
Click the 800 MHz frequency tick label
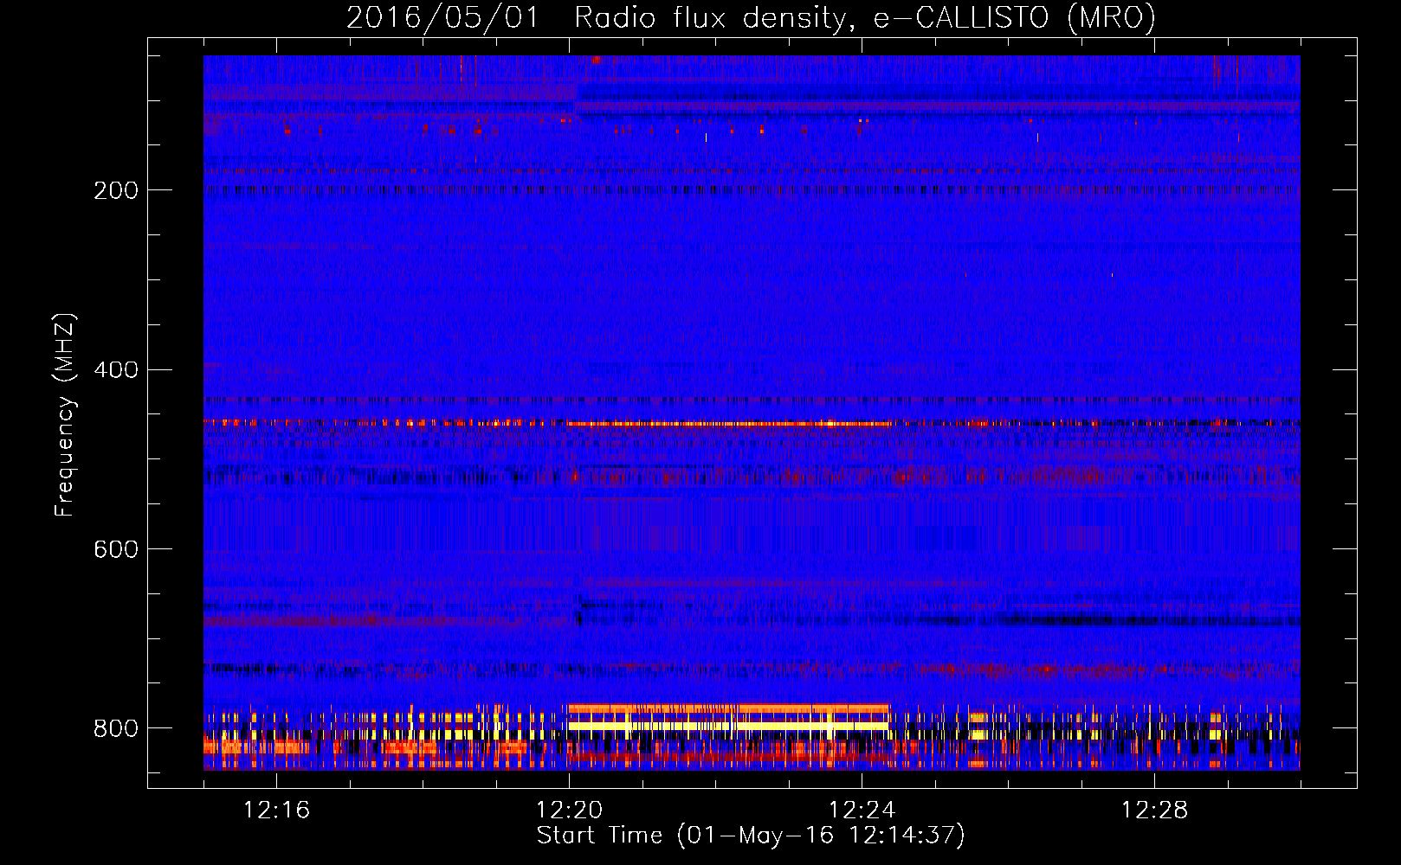[x=116, y=729]
